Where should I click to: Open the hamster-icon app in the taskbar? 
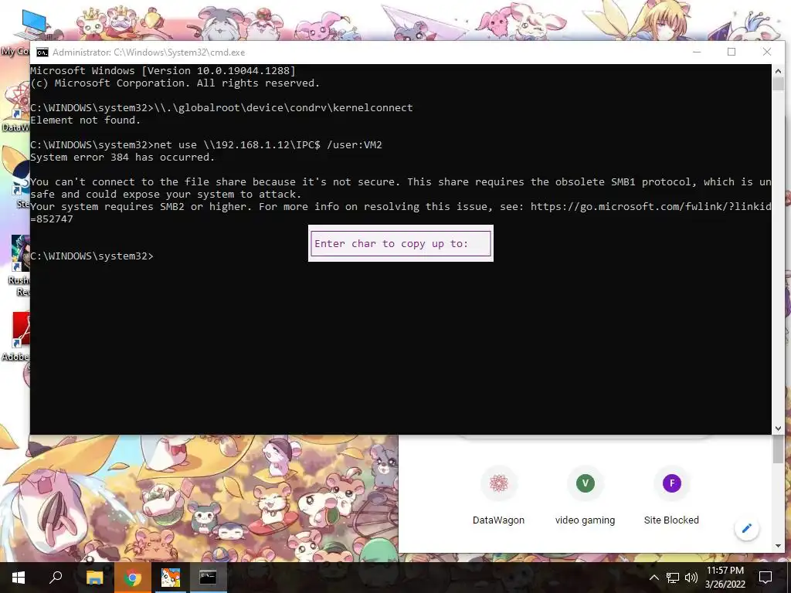coord(170,578)
